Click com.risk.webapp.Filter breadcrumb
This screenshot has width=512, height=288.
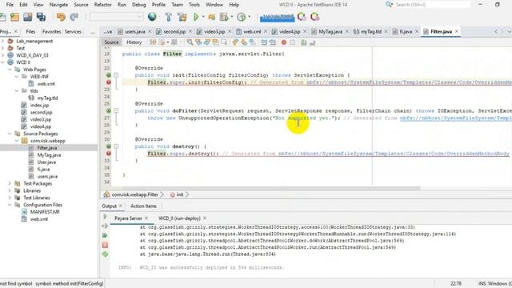pos(135,194)
